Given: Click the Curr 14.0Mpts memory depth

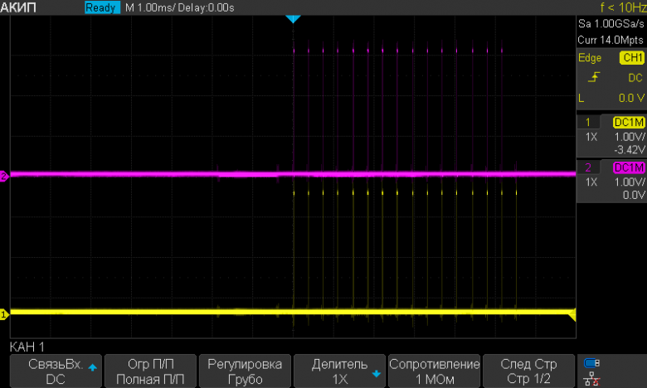Looking at the screenshot, I should click(x=611, y=40).
